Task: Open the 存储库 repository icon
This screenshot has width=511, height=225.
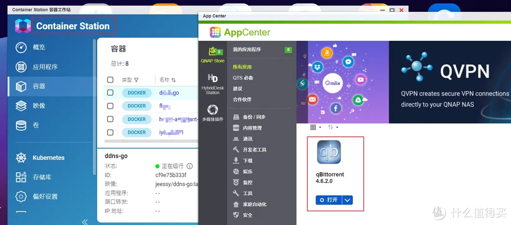Action: pyautogui.click(x=21, y=177)
